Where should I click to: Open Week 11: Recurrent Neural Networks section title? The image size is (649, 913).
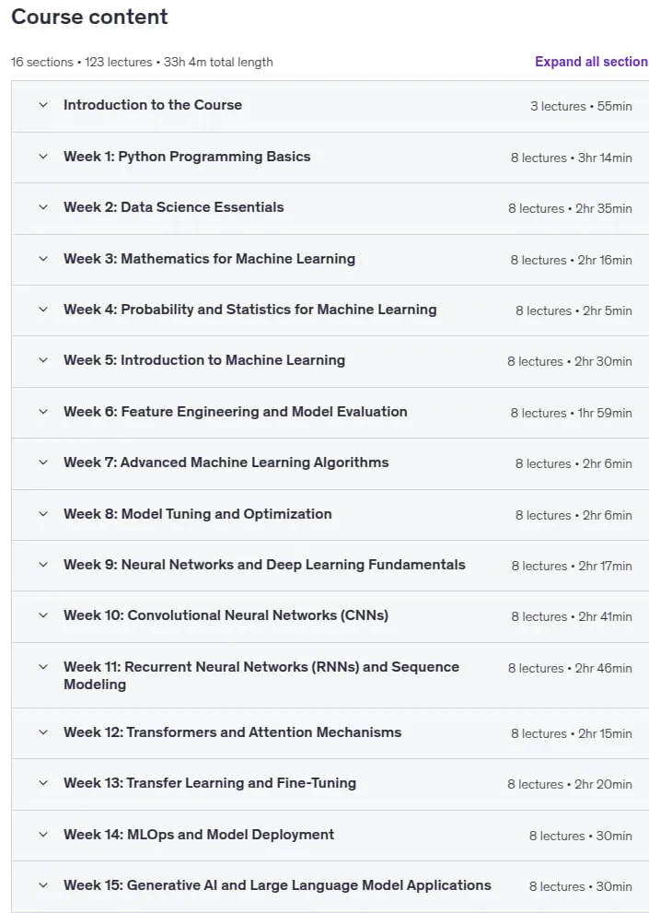(261, 675)
